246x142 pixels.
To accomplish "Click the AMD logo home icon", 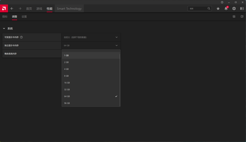I will [x=4, y=8].
